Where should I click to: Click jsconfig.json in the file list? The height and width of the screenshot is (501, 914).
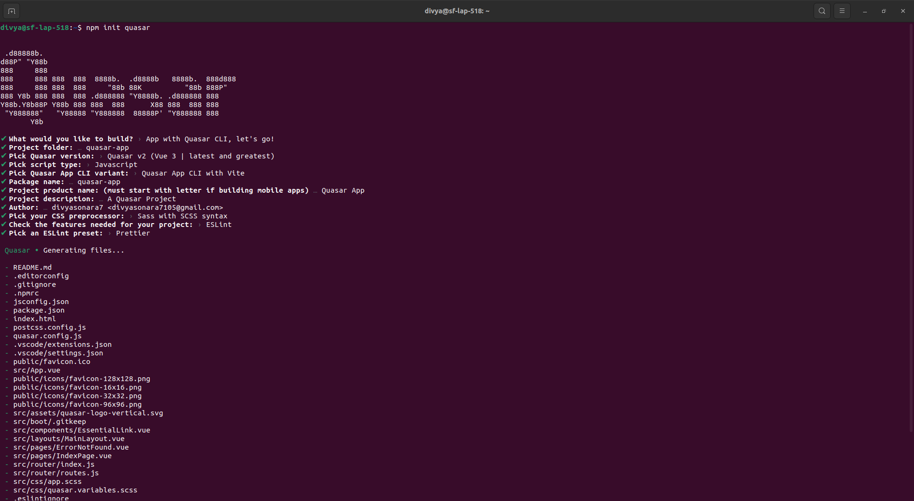point(41,302)
